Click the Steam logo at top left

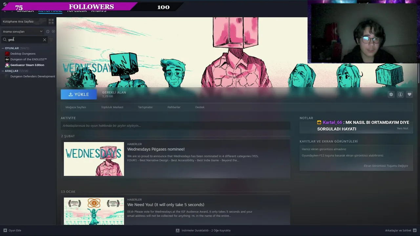(x=5, y=4)
